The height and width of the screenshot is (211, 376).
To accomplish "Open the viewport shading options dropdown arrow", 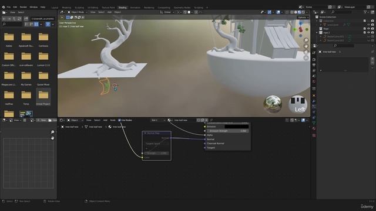I will pyautogui.click(x=307, y=12).
